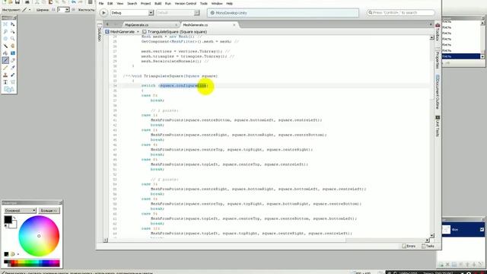Viewport: 487px width, 274px height.
Task: Select the highlighted Paintbrush tool
Action: [x=5, y=60]
